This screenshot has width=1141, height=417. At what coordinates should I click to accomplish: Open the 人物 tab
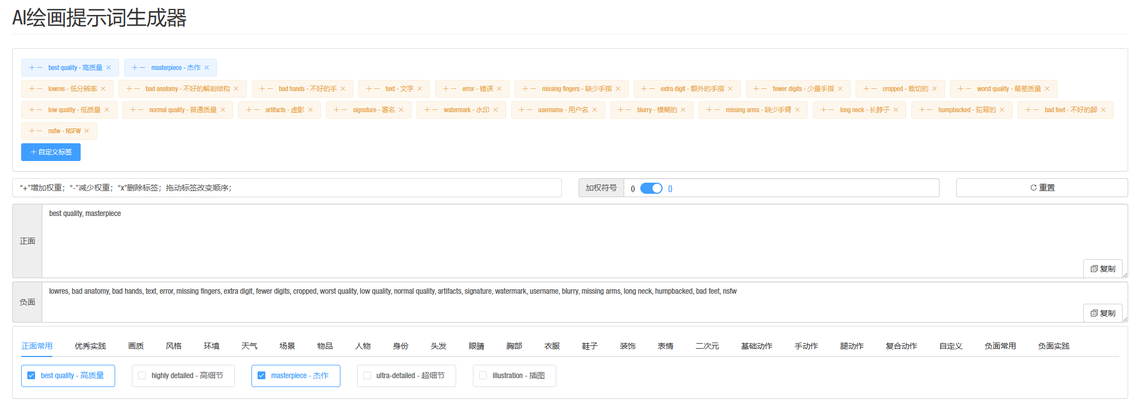pos(363,346)
